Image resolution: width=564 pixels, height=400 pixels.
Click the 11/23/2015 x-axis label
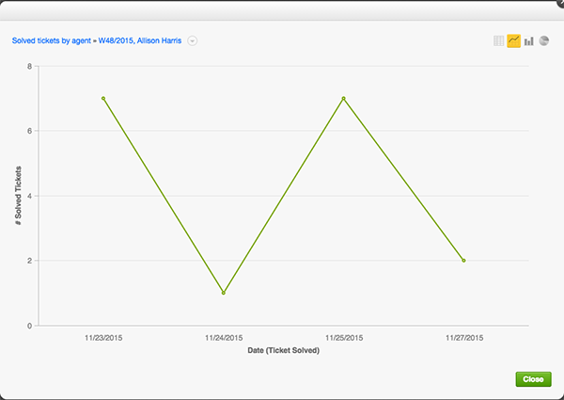coord(103,337)
